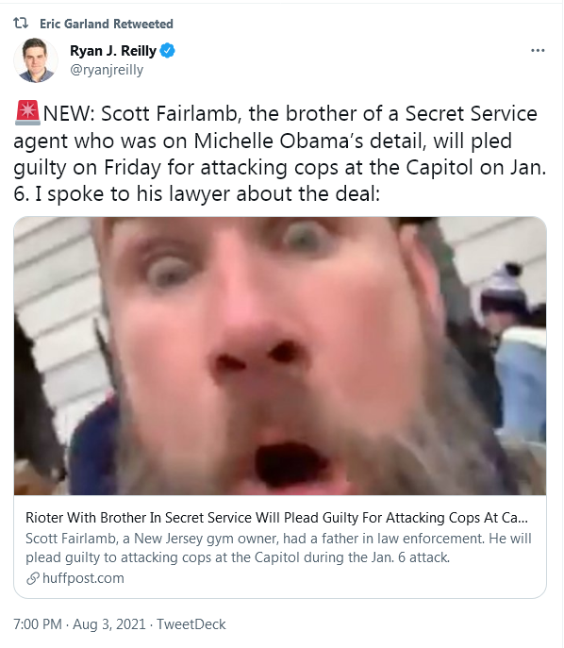
Task: Click the red siren emoji in tweet
Action: 27,113
